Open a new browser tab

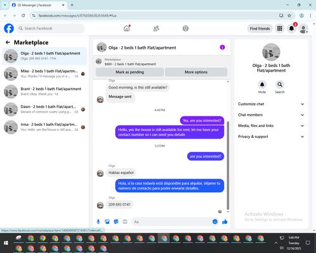[x=72, y=5]
